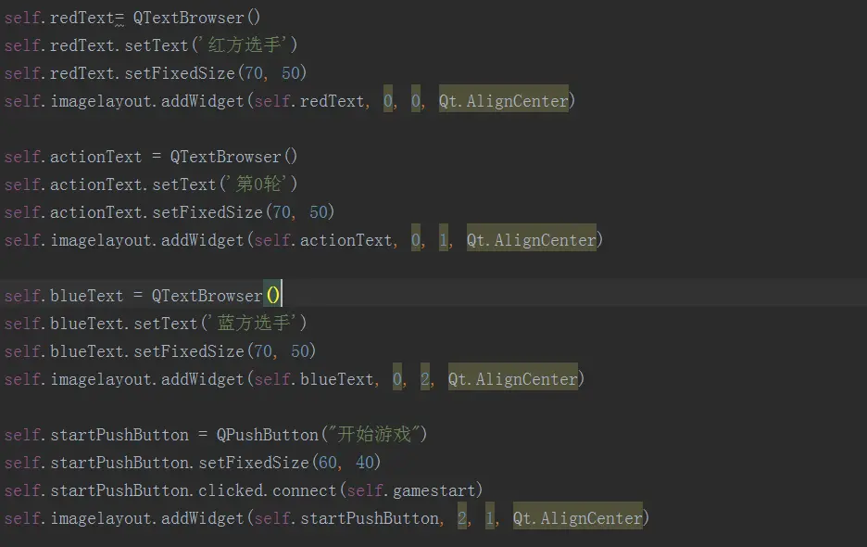Viewport: 867px width, 547px height.
Task: Place cursor in the '红方选手' string
Action: [244, 45]
